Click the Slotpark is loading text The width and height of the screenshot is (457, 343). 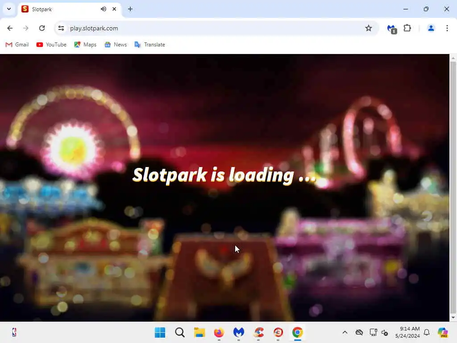tap(224, 175)
